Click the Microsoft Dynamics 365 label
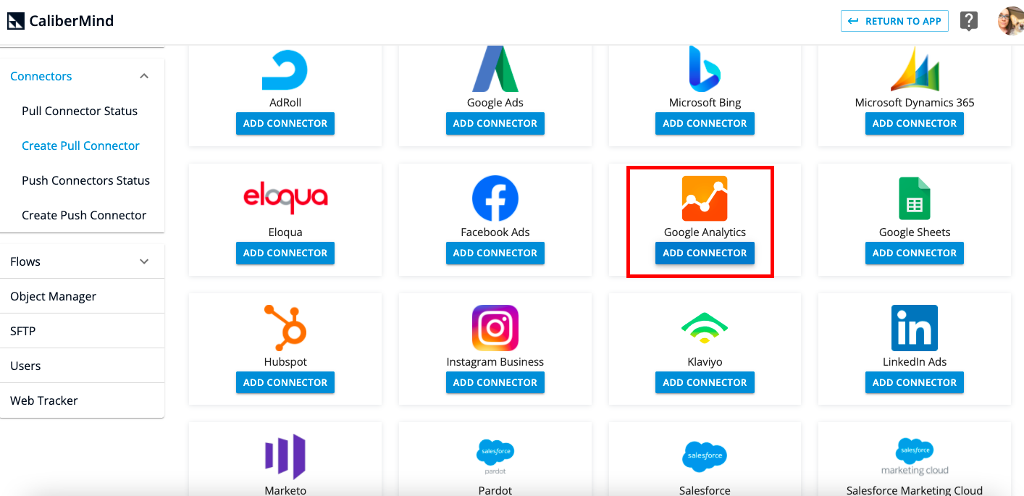This screenshot has width=1024, height=496. (915, 103)
